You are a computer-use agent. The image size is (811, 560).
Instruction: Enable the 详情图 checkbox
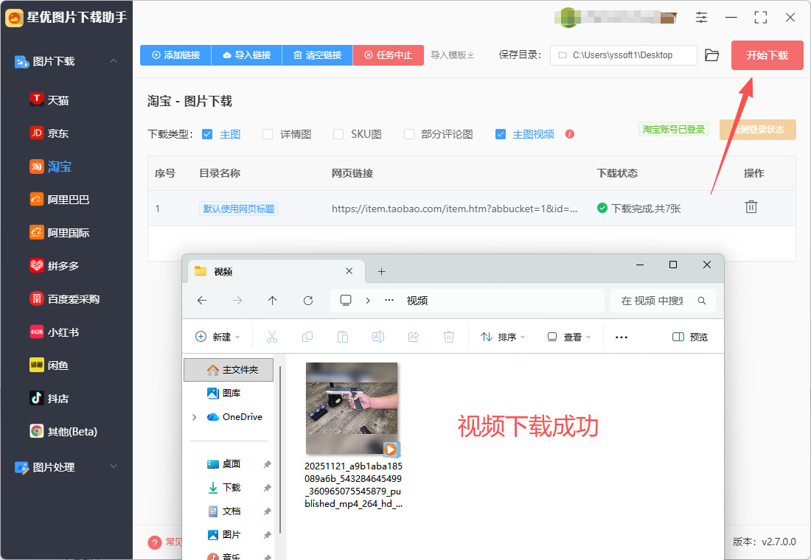click(x=268, y=134)
